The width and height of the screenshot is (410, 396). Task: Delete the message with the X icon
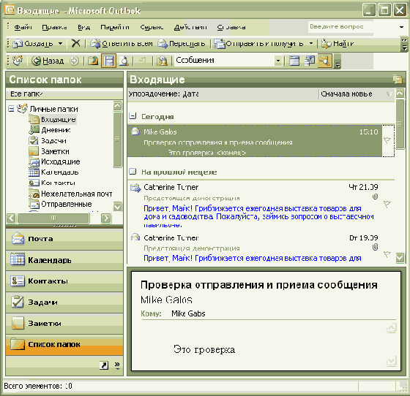pyautogui.click(x=76, y=43)
